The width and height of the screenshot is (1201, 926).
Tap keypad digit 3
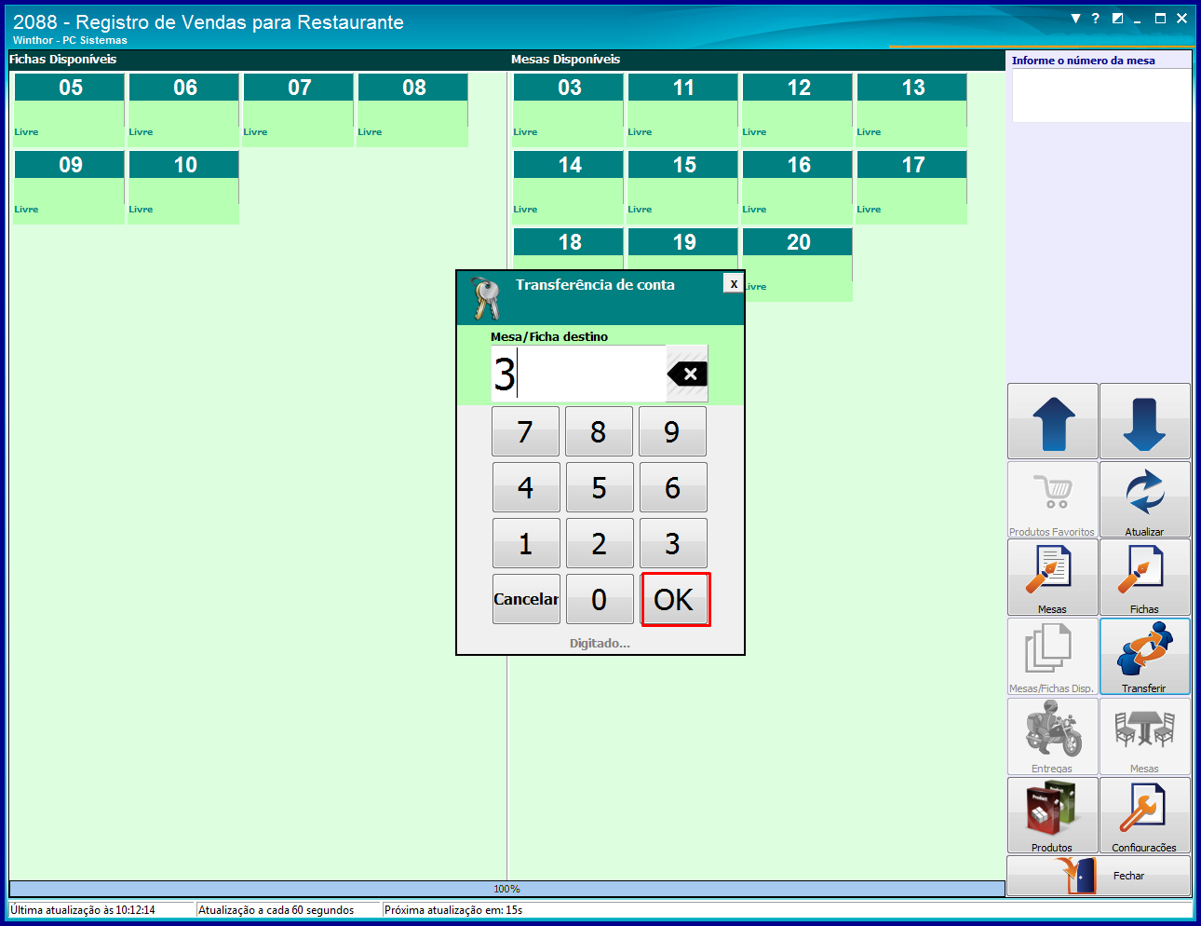coord(672,543)
